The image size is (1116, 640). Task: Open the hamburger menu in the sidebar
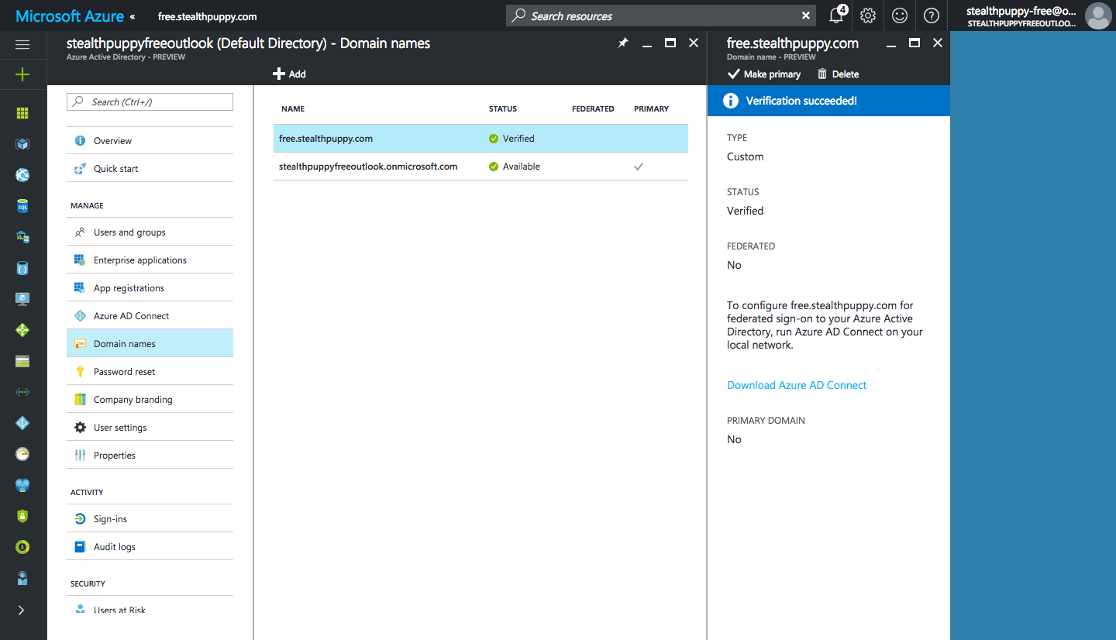pos(22,45)
